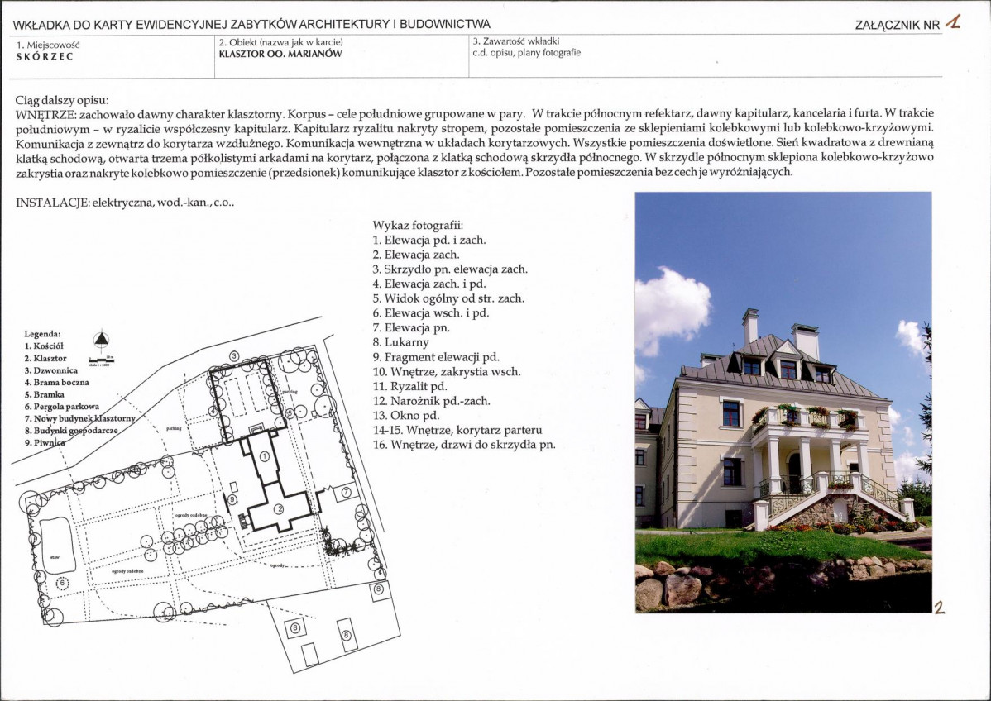Click marker 4 for Brama boczna
Image resolution: width=991 pixels, height=701 pixels.
click(213, 411)
